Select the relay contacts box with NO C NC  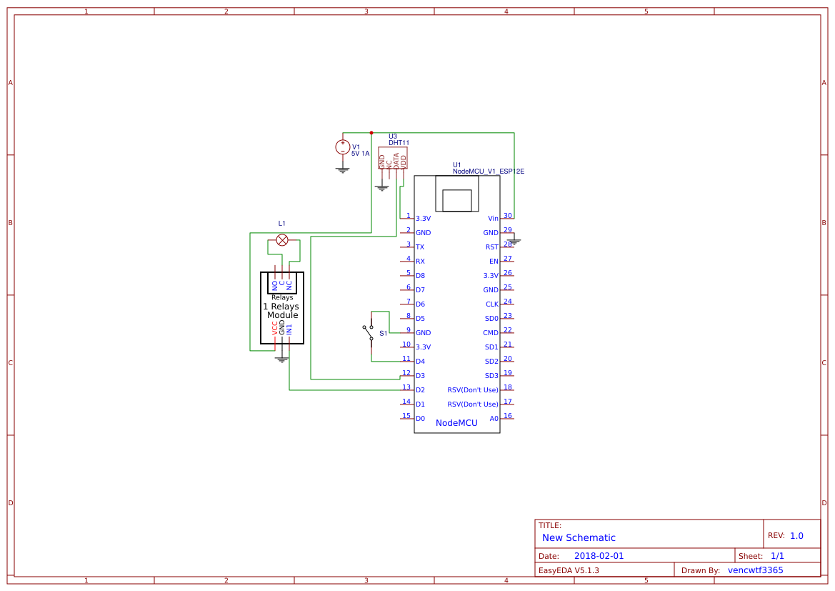[x=281, y=283]
